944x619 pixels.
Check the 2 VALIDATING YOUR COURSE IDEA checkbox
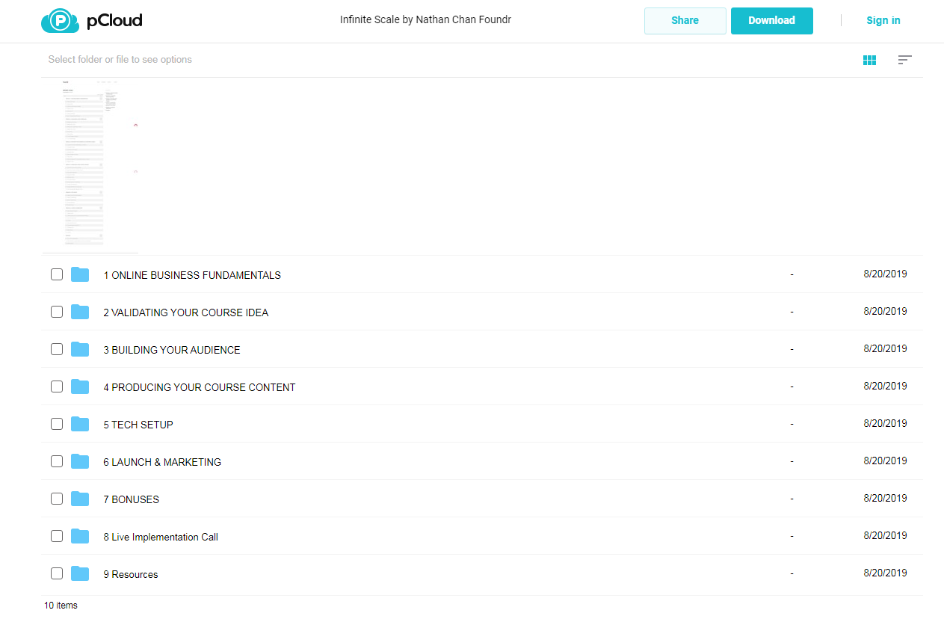pos(57,312)
